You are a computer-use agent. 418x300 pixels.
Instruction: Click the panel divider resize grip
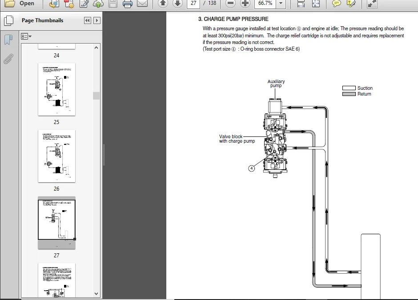pyautogui.click(x=104, y=155)
